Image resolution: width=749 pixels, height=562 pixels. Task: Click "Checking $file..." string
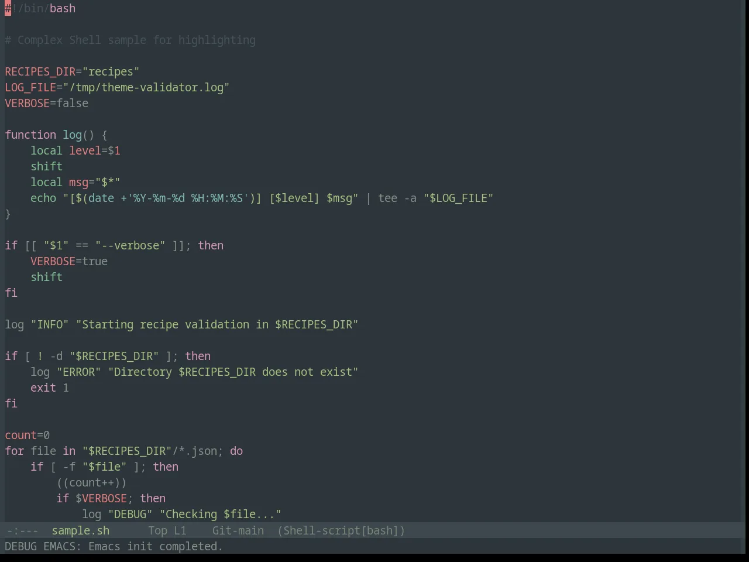(x=221, y=514)
